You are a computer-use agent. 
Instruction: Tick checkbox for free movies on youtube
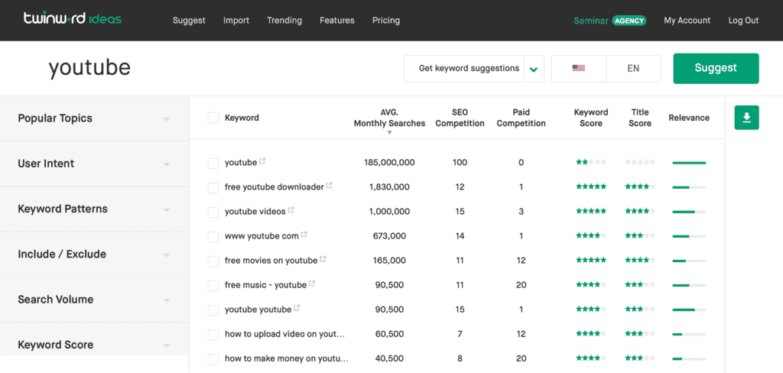pos(213,261)
